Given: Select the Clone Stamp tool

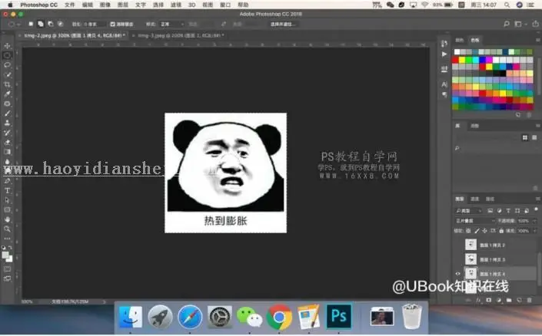Looking at the screenshot, I should pos(7,123).
